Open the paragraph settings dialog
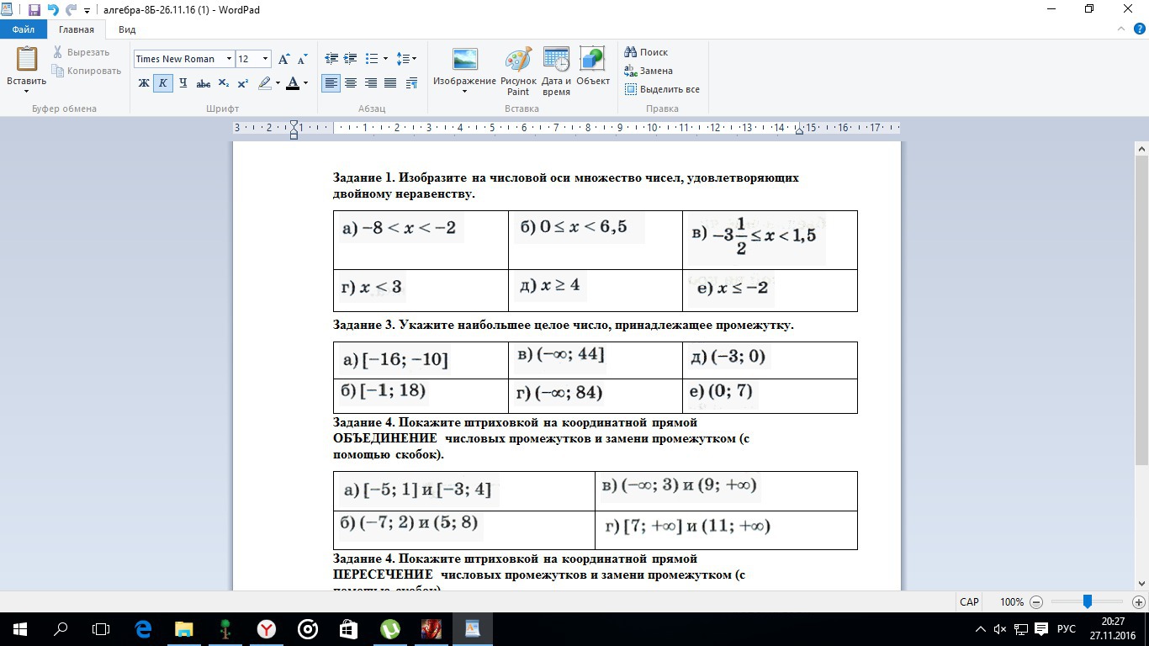1149x646 pixels. coord(411,83)
